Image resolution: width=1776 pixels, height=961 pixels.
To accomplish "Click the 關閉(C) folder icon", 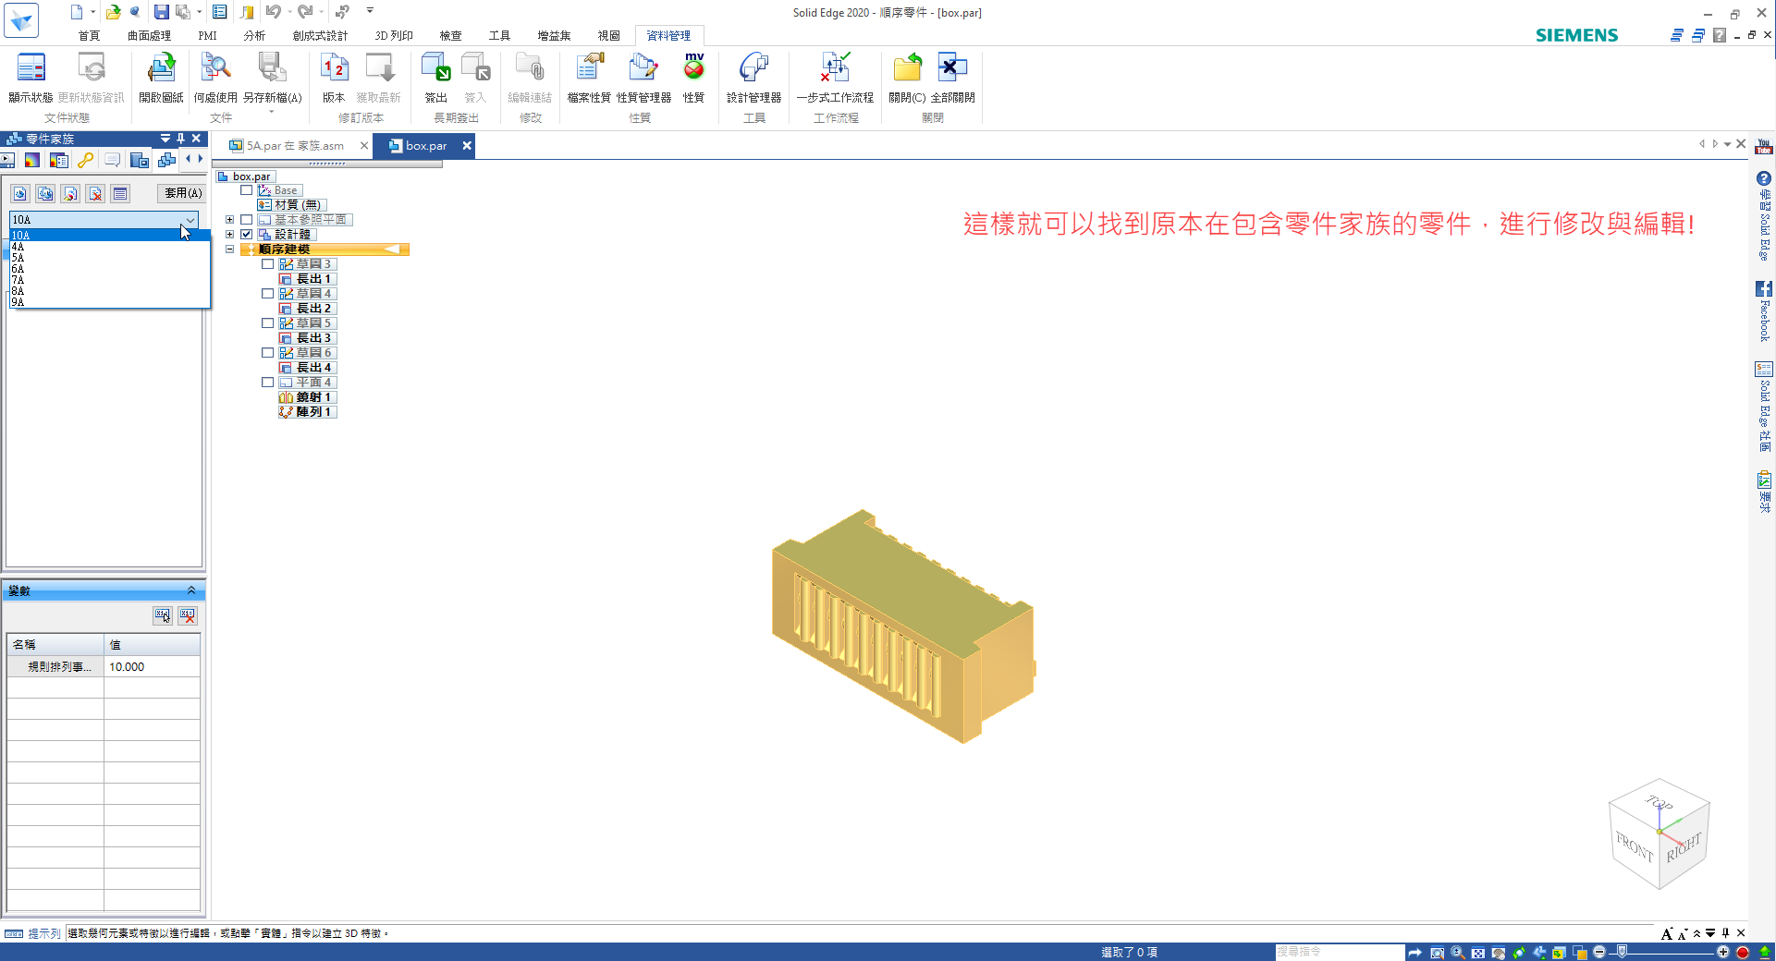I will [x=907, y=68].
